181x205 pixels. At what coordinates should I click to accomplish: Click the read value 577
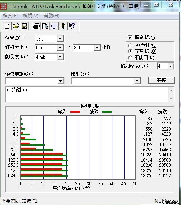point(167,119)
